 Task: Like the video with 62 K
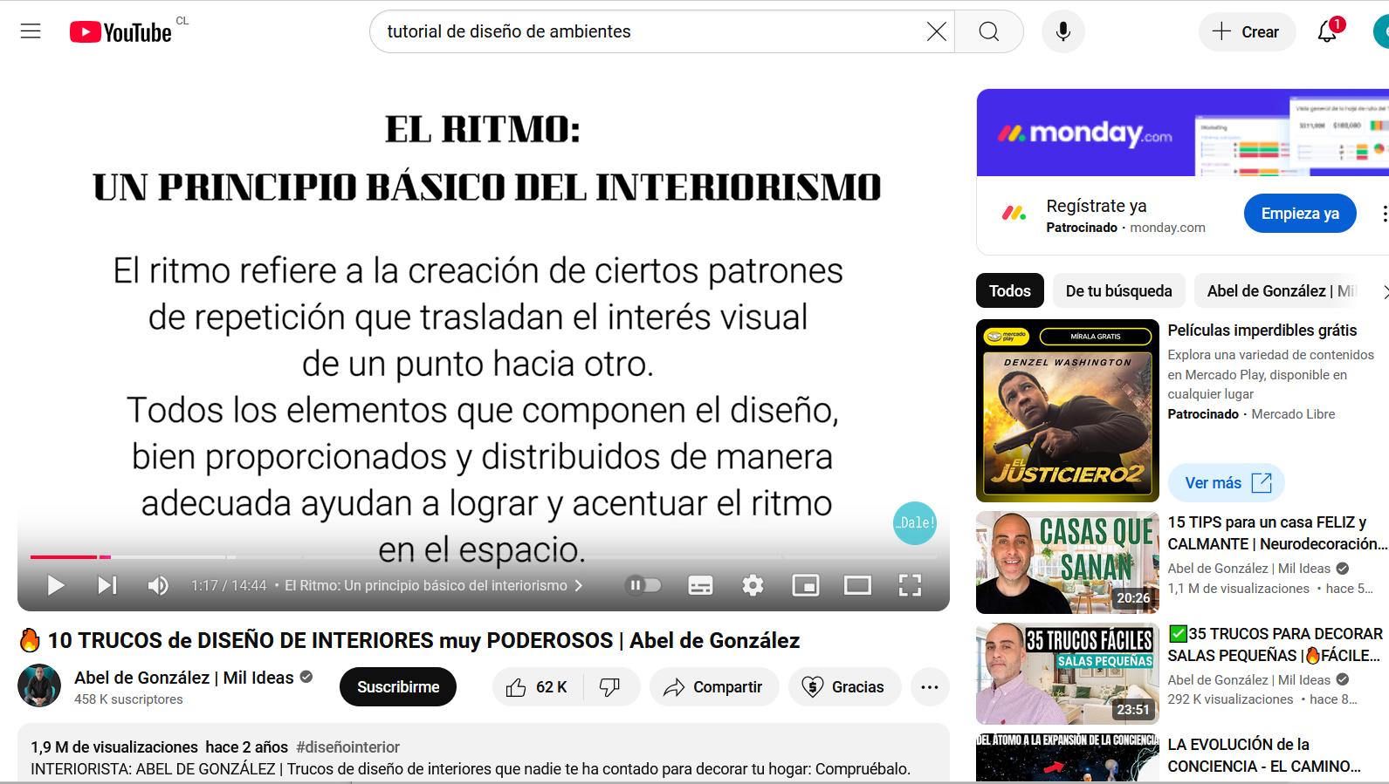(x=538, y=687)
